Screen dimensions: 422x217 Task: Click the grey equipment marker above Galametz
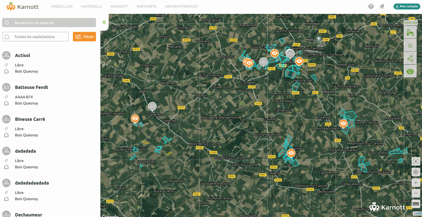pos(152,106)
